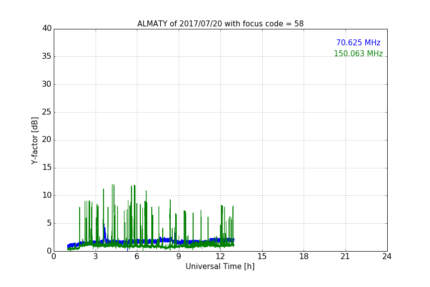Click the x-axis tick label '21'

(x=345, y=257)
